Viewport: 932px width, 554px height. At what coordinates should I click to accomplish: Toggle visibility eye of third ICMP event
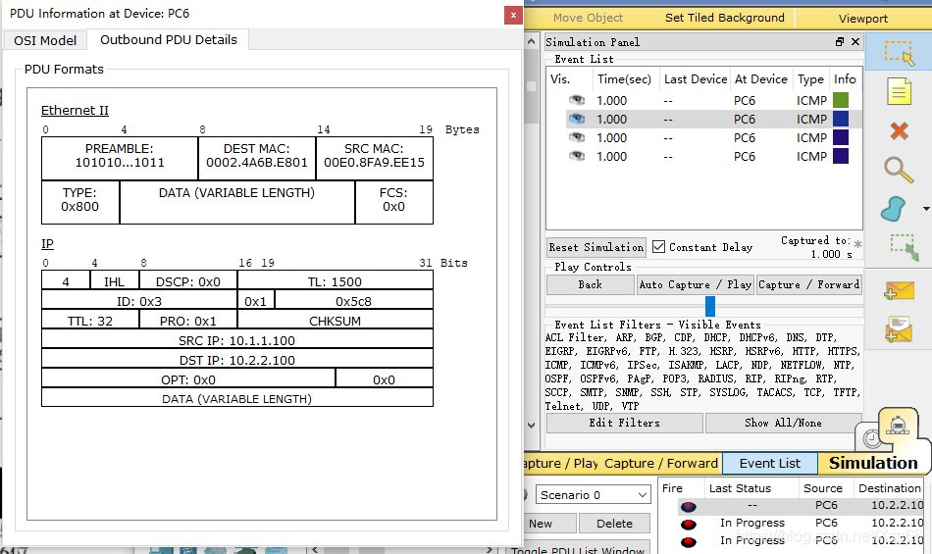577,137
